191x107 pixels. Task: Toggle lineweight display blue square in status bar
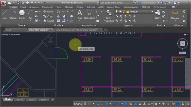[126, 104]
